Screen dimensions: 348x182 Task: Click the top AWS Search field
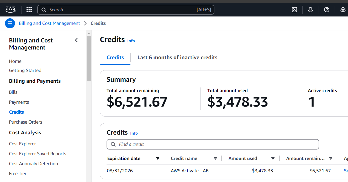pyautogui.click(x=126, y=10)
